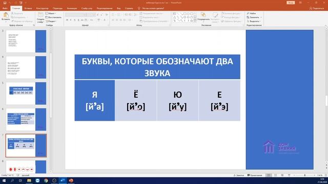Click the Ё [й'о] table cell
This screenshot has width=328, height=184.
[136, 100]
